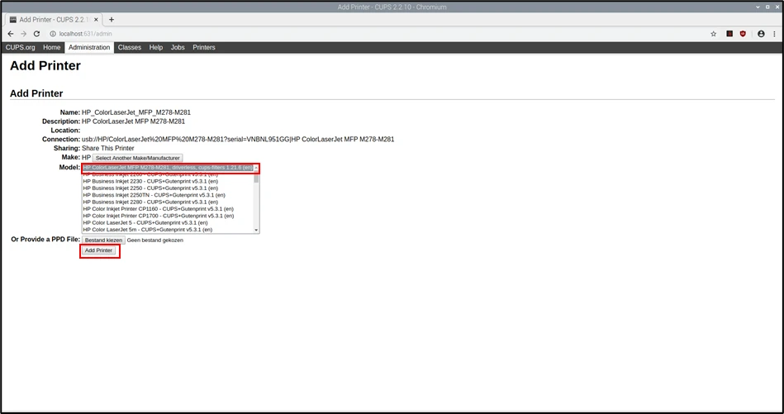
Task: Open the dark square extension icon
Action: 729,34
